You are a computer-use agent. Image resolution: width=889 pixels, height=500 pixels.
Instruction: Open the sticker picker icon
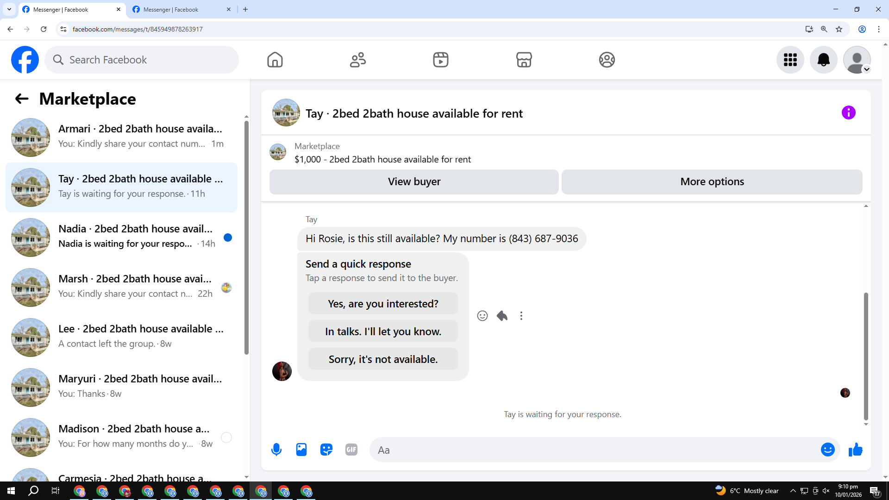(326, 450)
